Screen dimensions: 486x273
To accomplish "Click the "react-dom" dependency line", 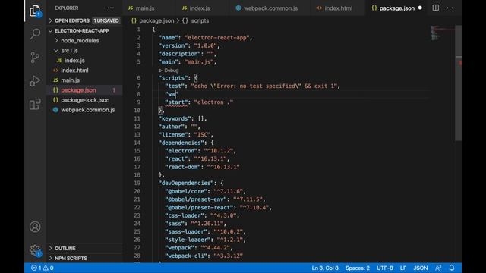I will click(x=202, y=167).
